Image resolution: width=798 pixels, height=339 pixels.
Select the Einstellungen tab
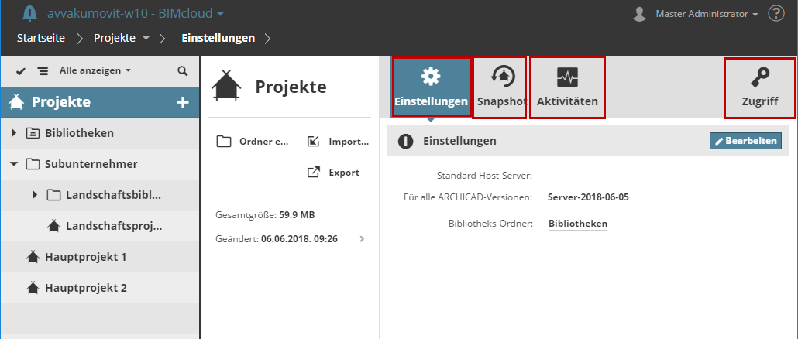click(431, 87)
